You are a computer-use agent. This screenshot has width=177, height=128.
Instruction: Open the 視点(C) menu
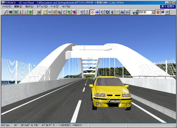(x=29, y=6)
